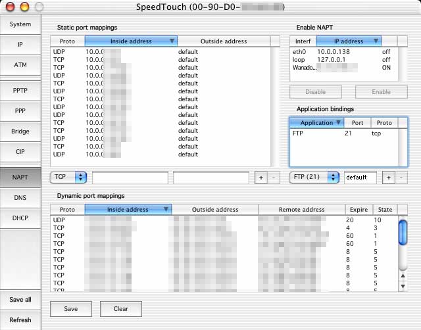Sort dynamic mappings by Outside address
The image size is (421, 330).
click(x=215, y=210)
